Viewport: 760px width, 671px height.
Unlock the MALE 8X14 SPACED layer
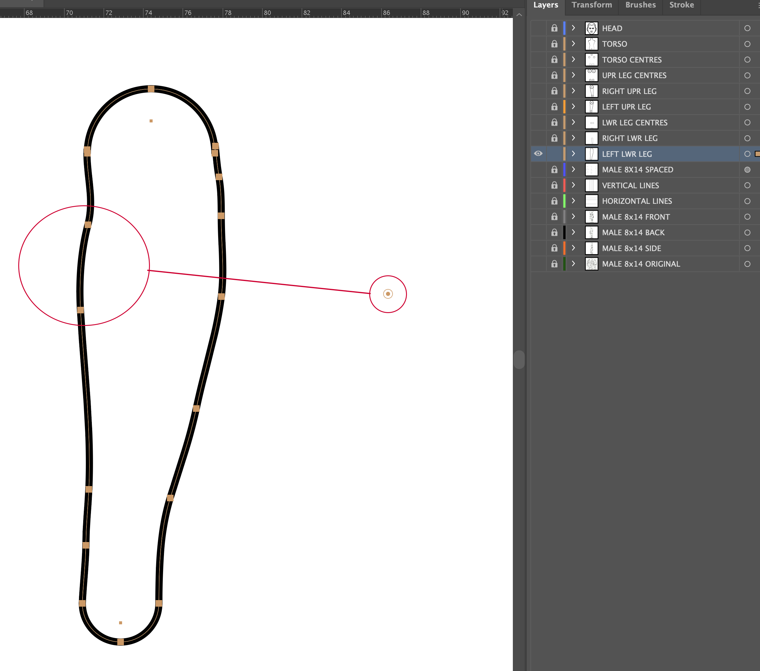pos(554,170)
